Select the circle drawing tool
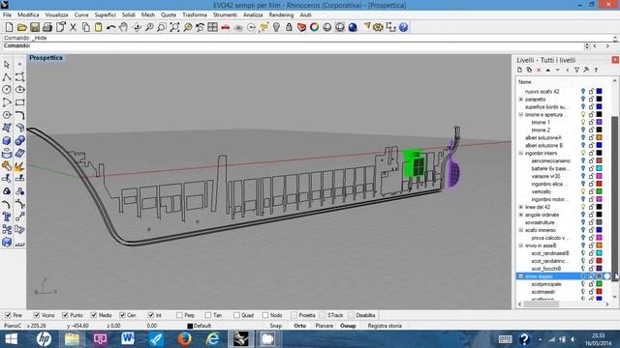The image size is (620, 348). [x=7, y=90]
